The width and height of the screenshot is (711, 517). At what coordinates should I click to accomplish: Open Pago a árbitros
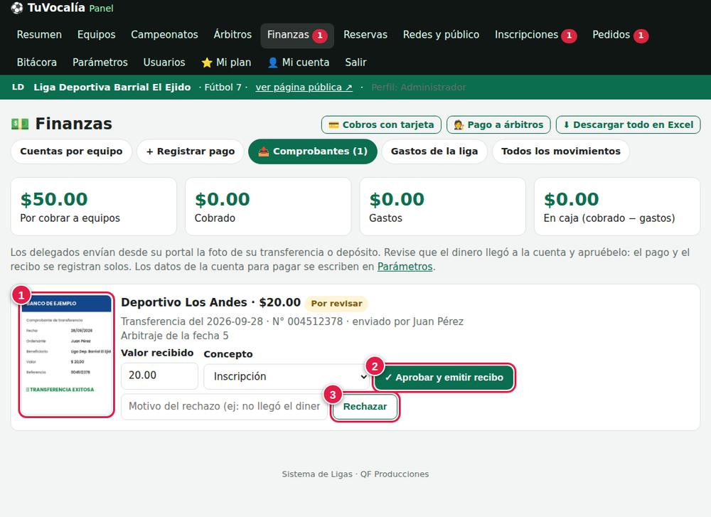click(x=499, y=124)
